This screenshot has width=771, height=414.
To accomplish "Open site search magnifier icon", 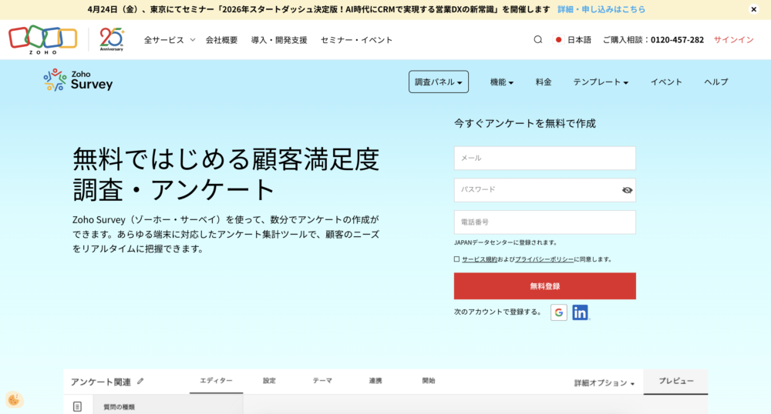I will [538, 40].
